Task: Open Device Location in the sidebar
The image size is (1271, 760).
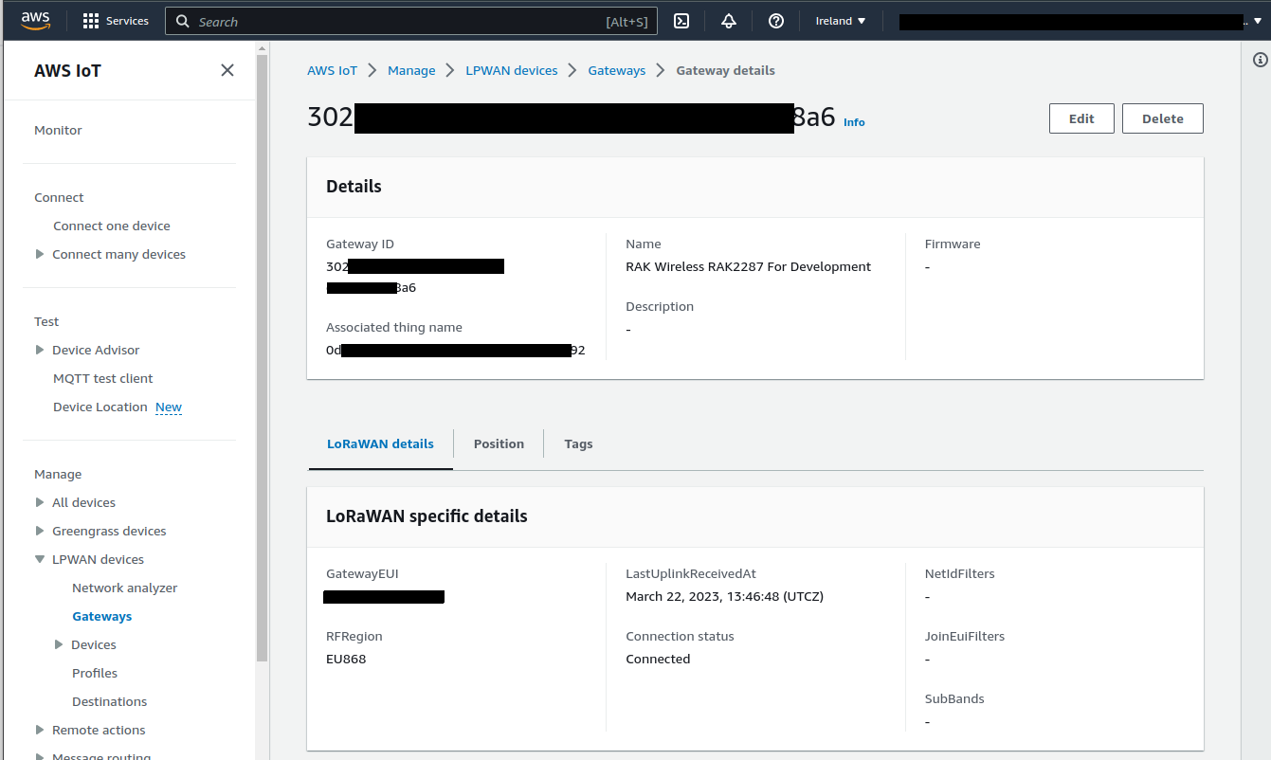Action: coord(100,407)
